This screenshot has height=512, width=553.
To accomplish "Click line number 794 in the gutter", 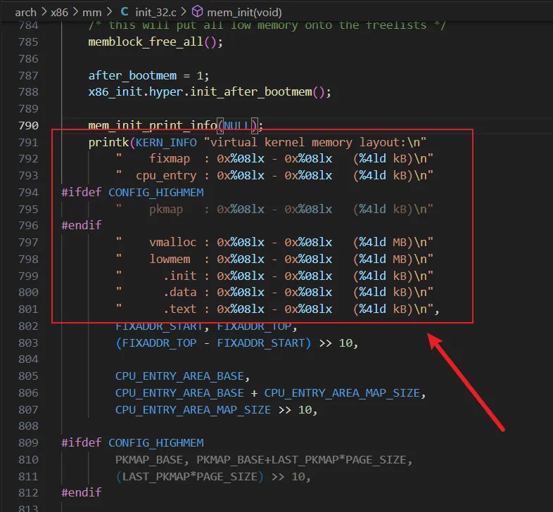I will [x=27, y=192].
